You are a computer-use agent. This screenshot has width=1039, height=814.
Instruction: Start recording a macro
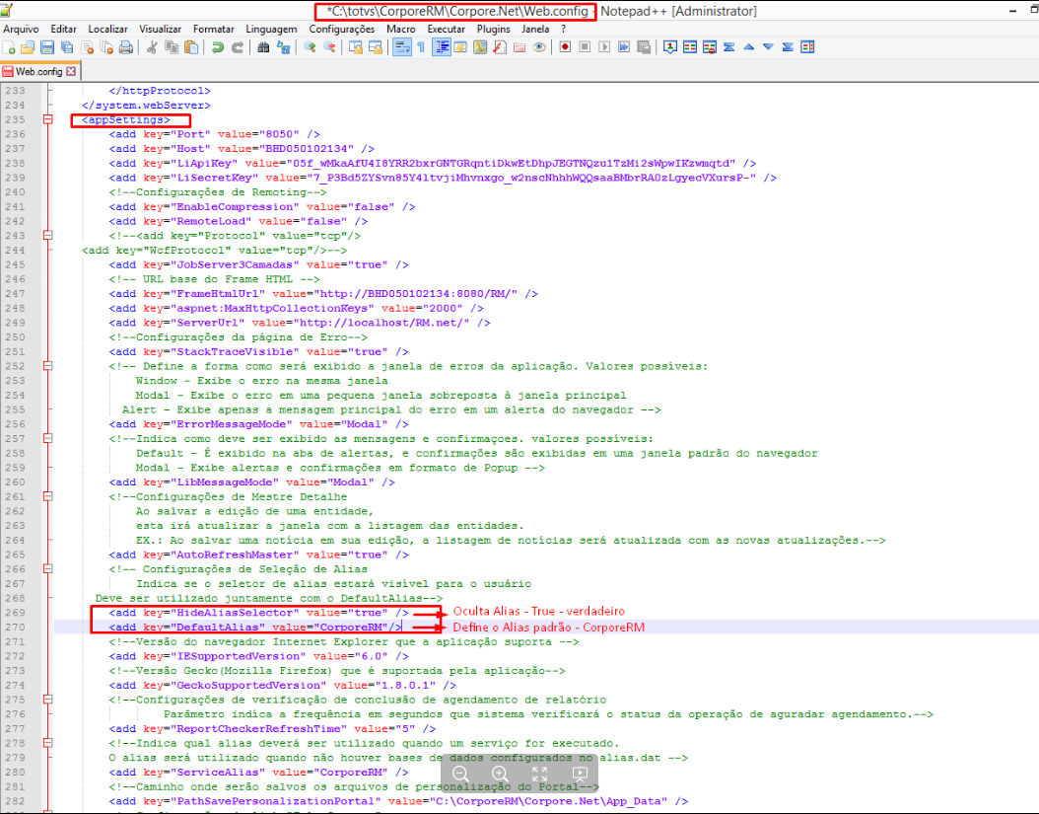click(565, 47)
